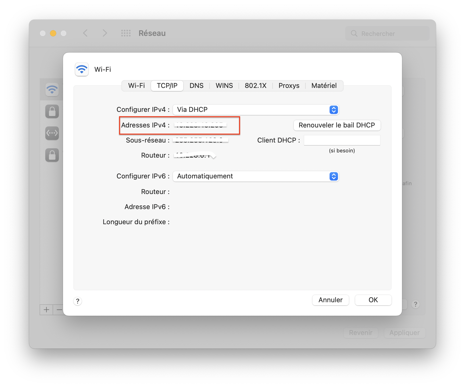Go forward using the right chevron

[x=105, y=33]
